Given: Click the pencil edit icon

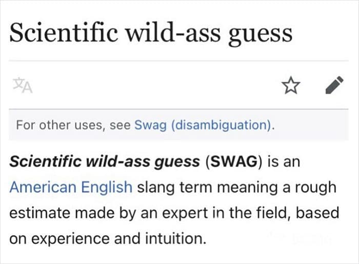Looking at the screenshot, I should 334,86.
